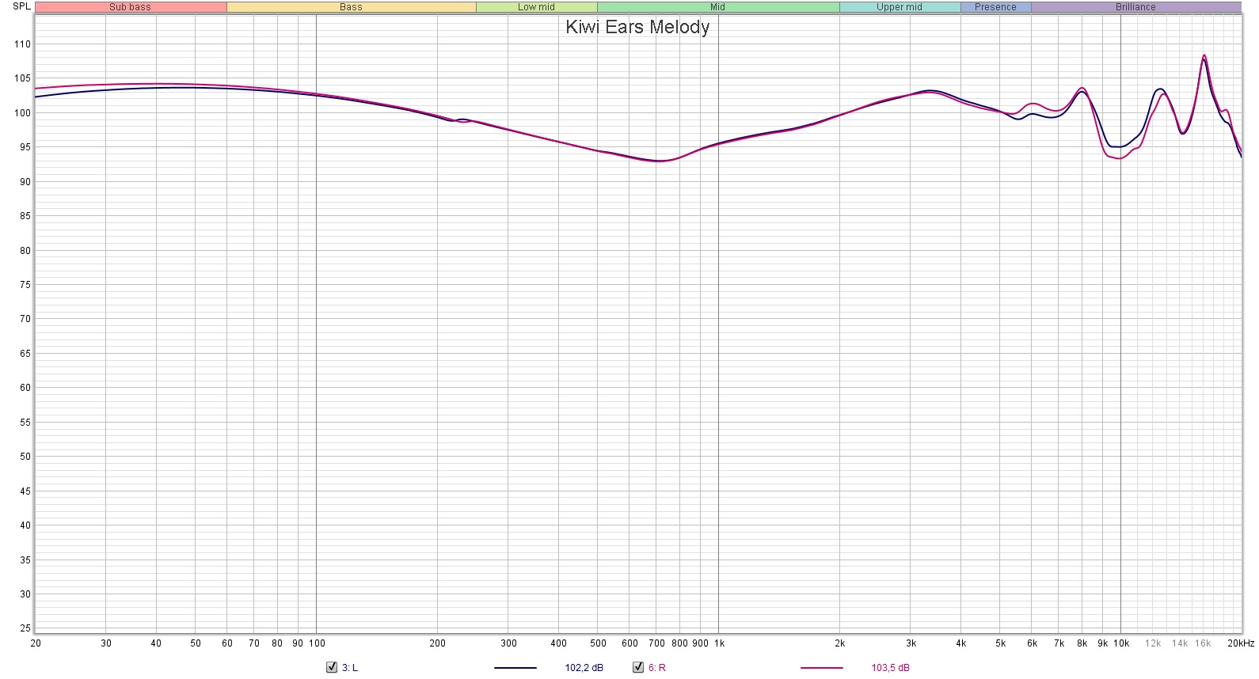Click the 85 mark on the SPL axis

pyautogui.click(x=25, y=216)
